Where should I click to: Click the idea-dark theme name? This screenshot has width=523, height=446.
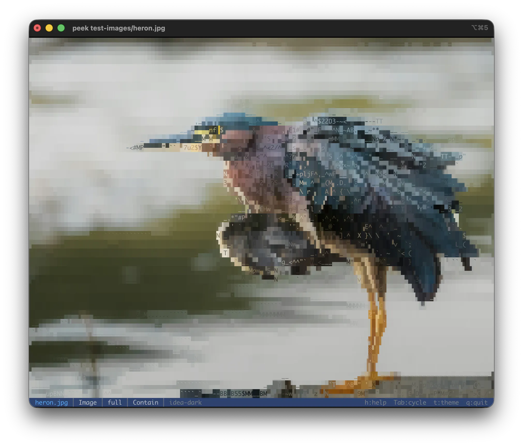(185, 402)
